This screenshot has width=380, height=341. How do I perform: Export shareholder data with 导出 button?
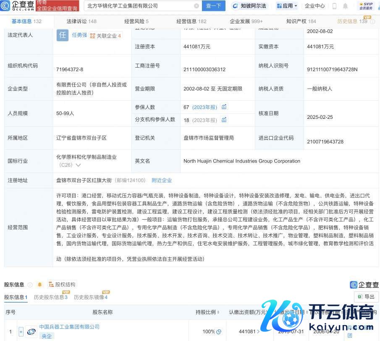click(366, 296)
